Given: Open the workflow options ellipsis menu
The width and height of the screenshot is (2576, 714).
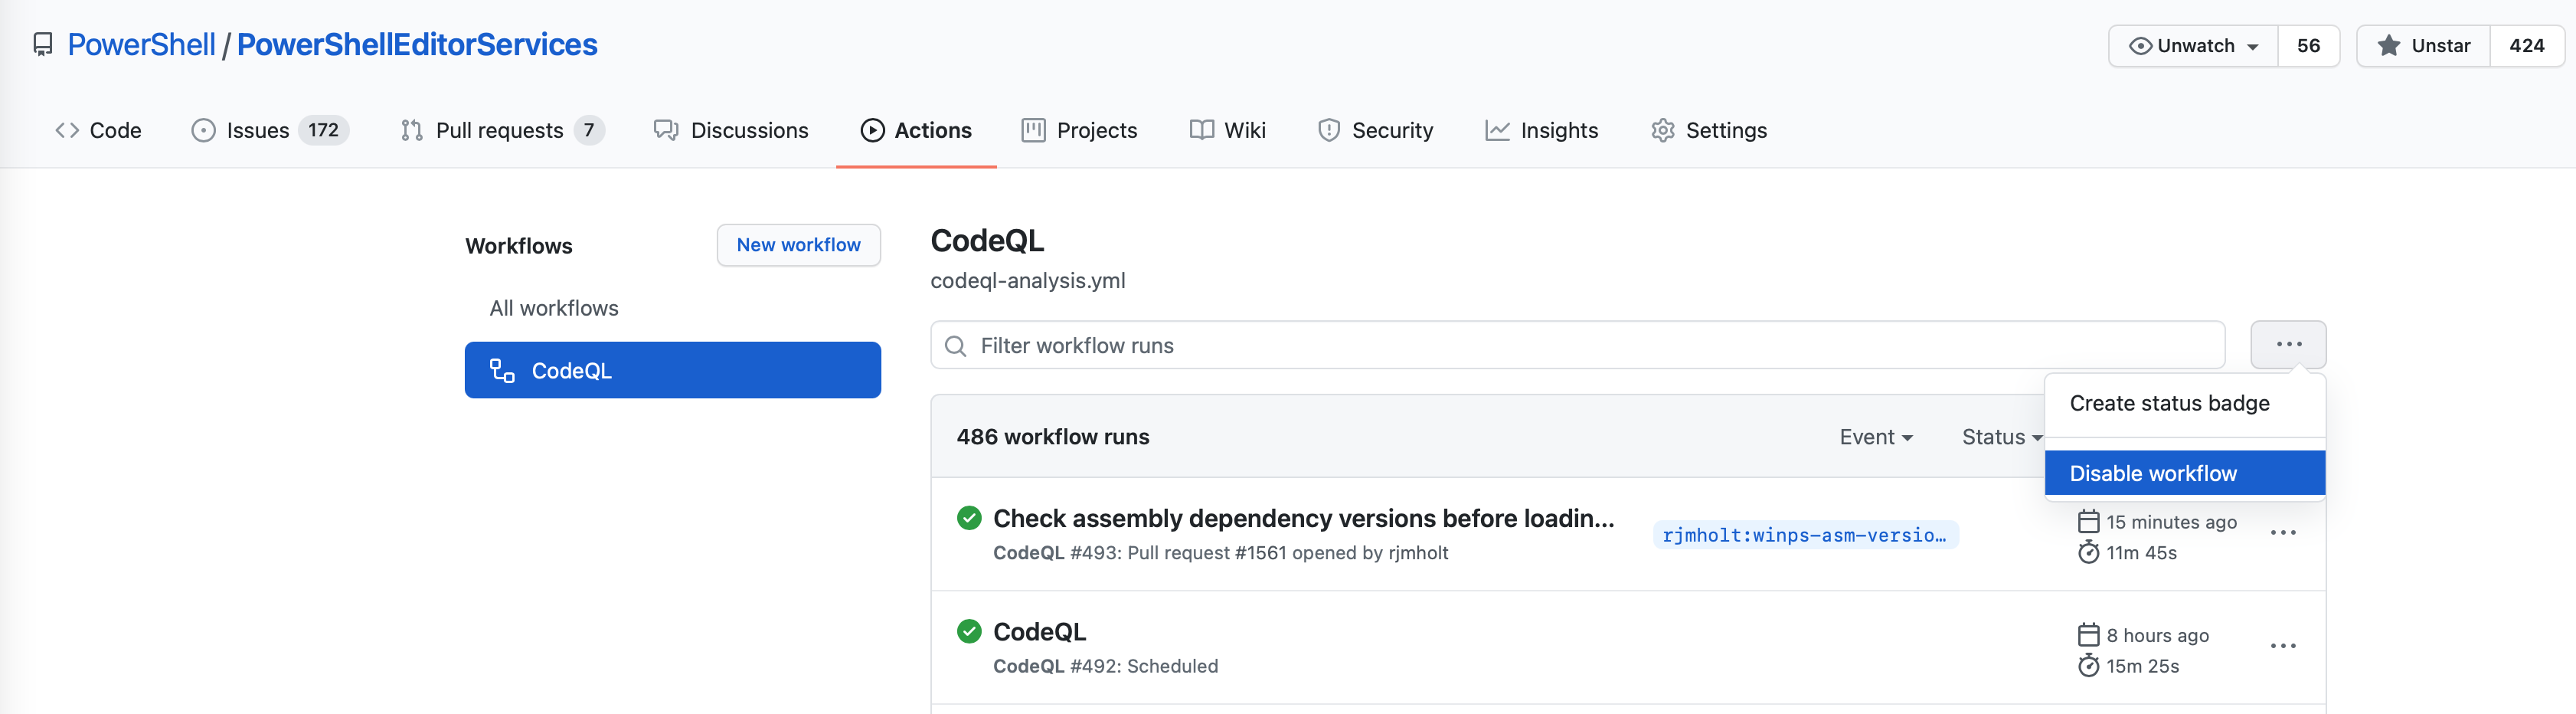Looking at the screenshot, I should [x=2289, y=344].
